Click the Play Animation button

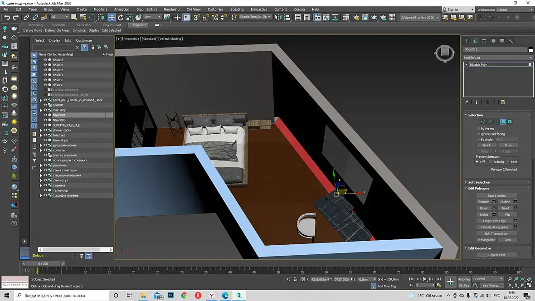425,279
